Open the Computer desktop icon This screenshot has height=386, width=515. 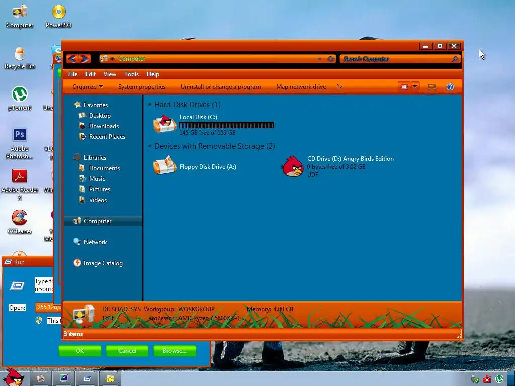[20, 17]
